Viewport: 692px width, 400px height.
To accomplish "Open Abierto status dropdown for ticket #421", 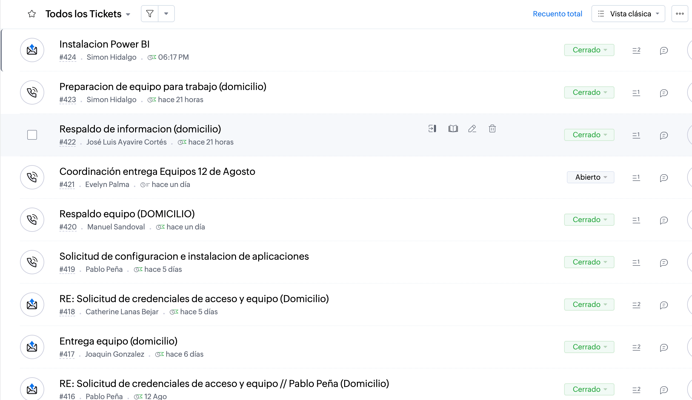I will pos(590,177).
